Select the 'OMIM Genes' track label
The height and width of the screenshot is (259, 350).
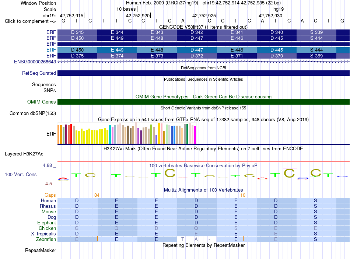coord(41,102)
